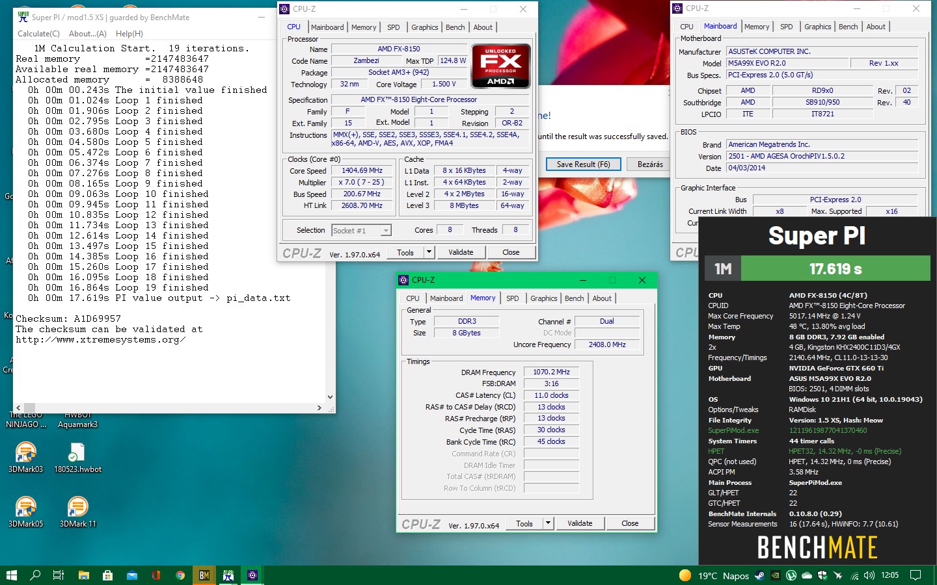
Task: Open Office from the taskbar
Action: coord(156,575)
